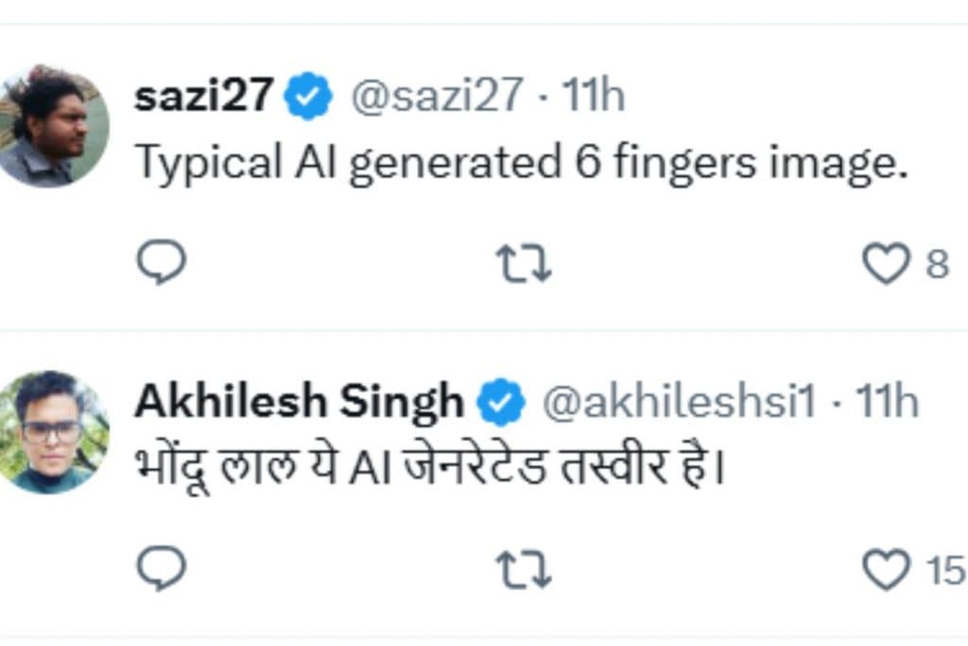968x646 pixels.
Task: Like sazi27's tweet
Action: (x=886, y=264)
